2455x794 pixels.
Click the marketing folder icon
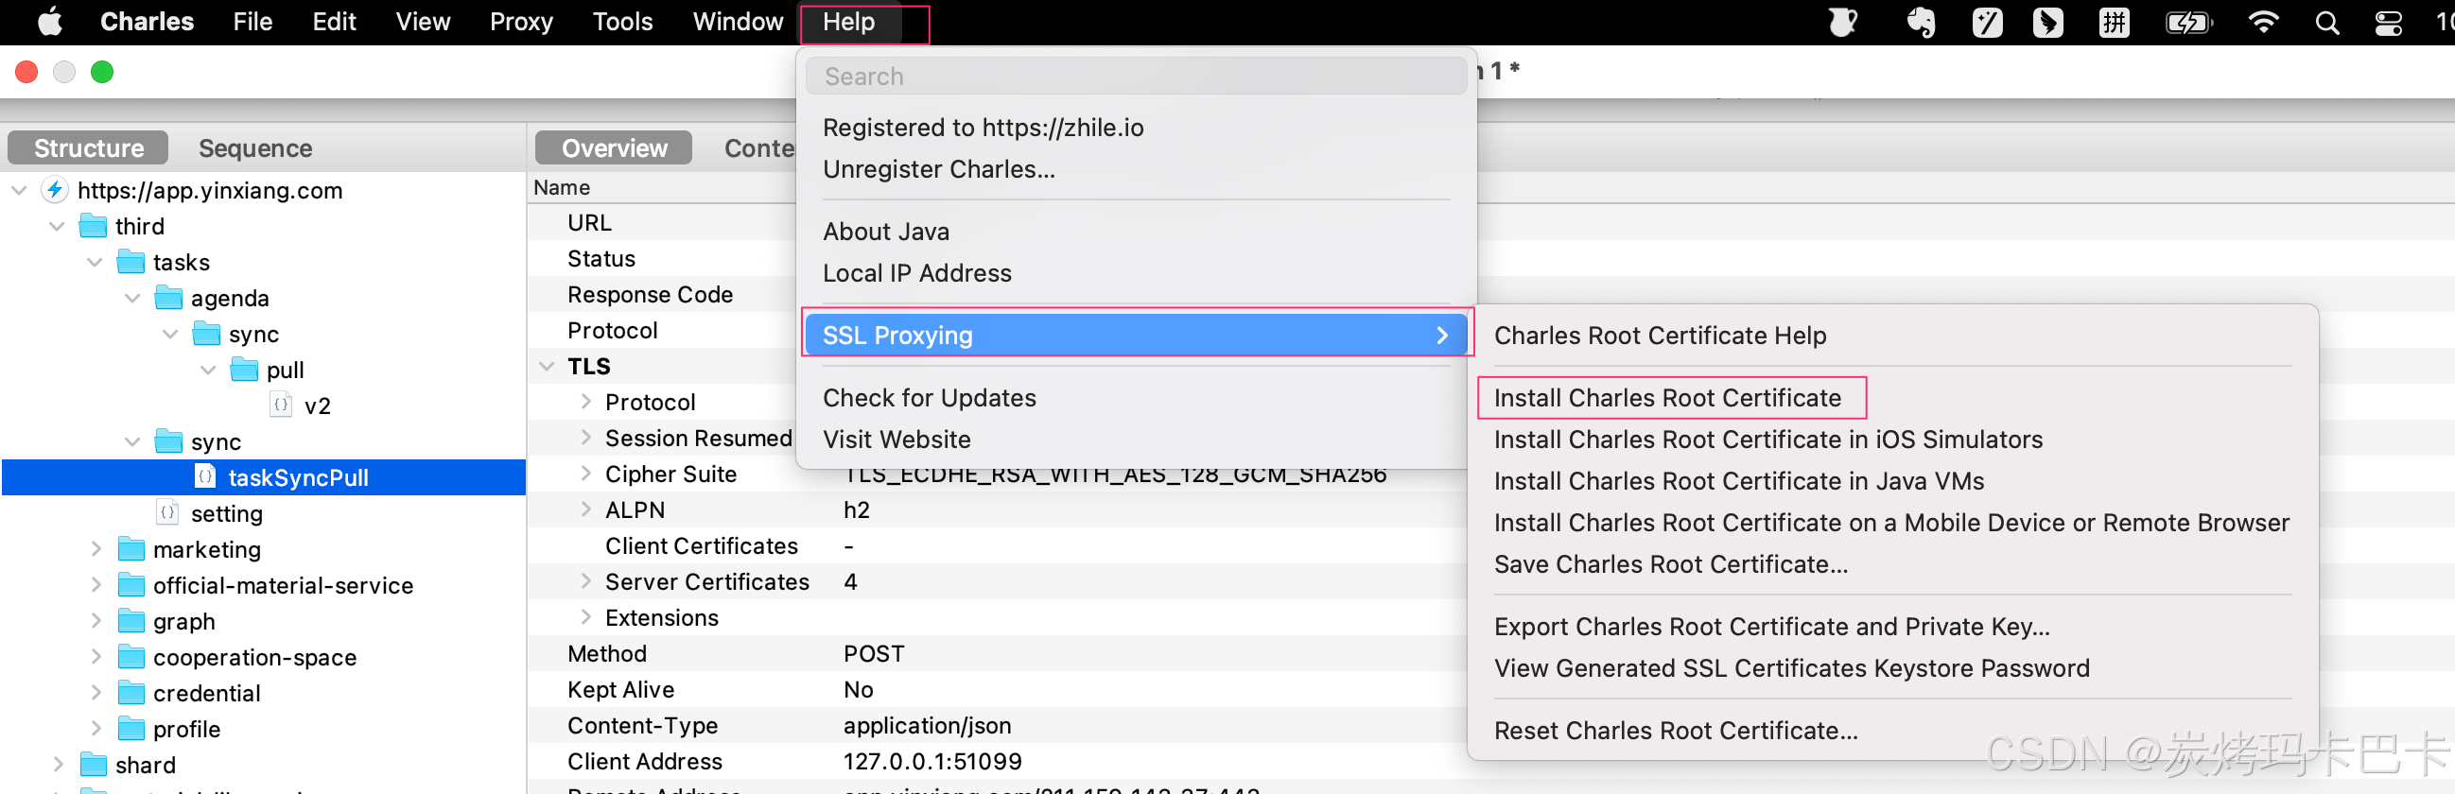131,549
